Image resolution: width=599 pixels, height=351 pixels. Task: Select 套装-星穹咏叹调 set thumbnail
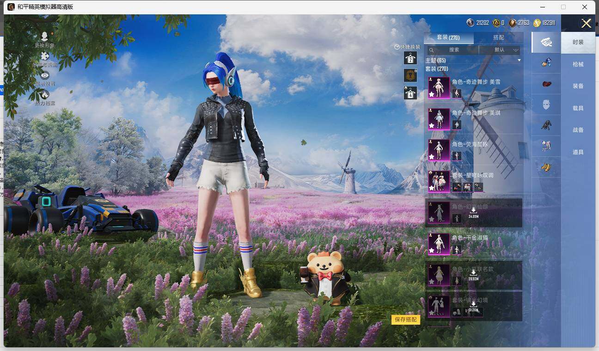coord(439,181)
